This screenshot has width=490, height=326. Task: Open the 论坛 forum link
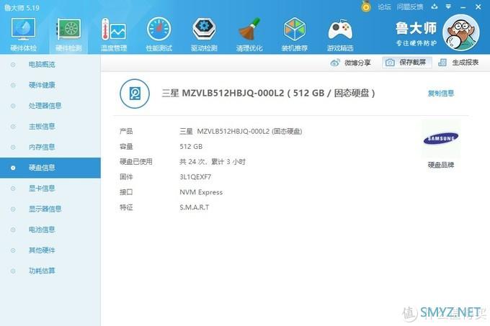[x=383, y=6]
